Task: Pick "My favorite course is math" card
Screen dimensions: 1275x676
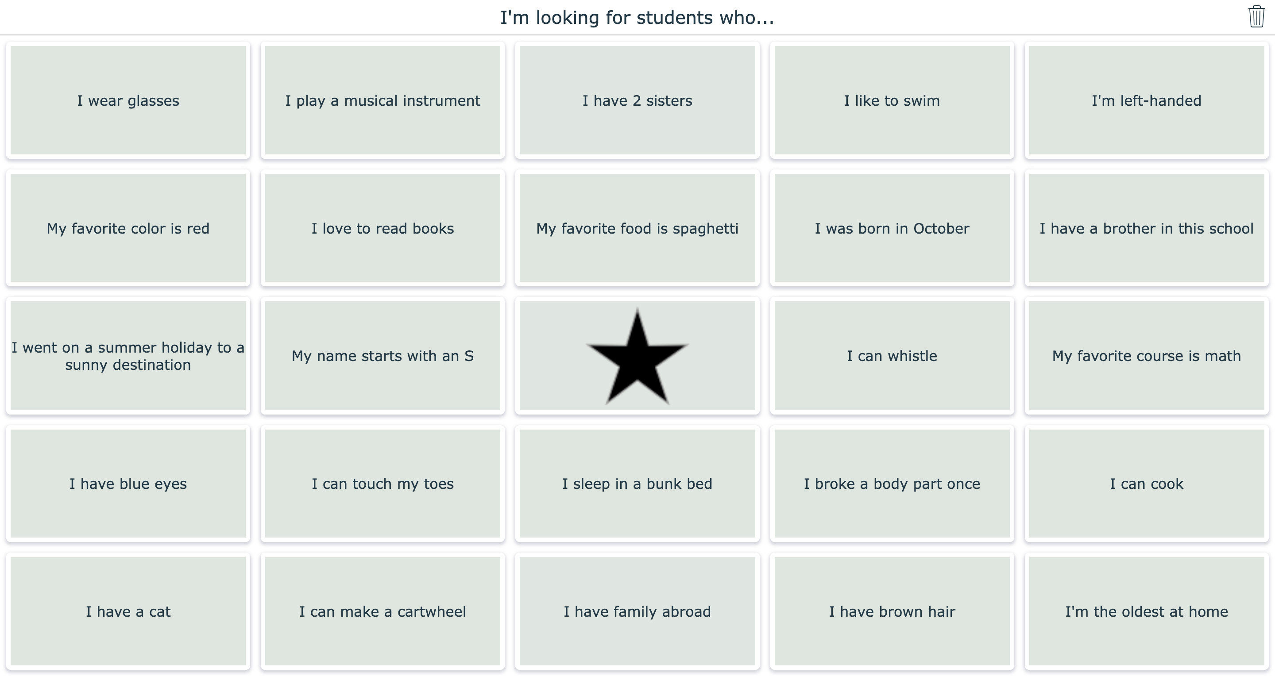Action: 1146,356
